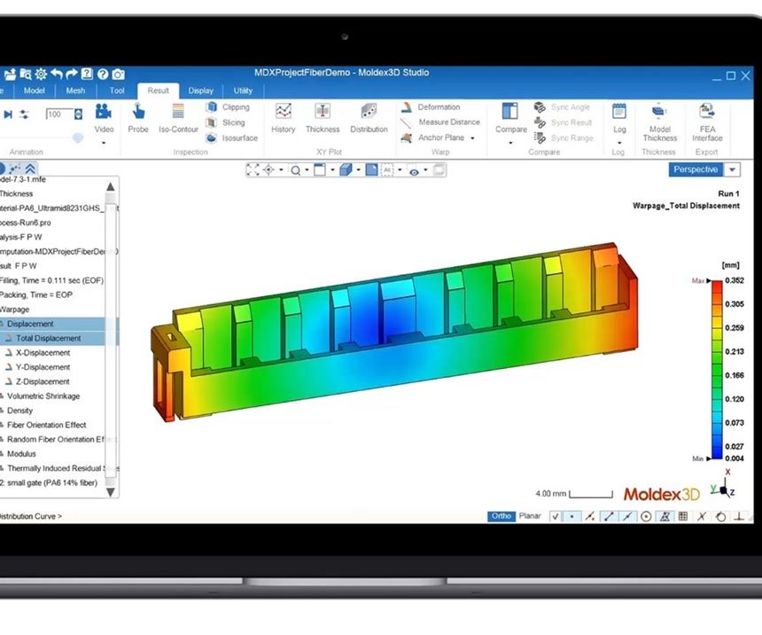The width and height of the screenshot is (762, 635).
Task: Switch to the Model tab
Action: [x=34, y=90]
